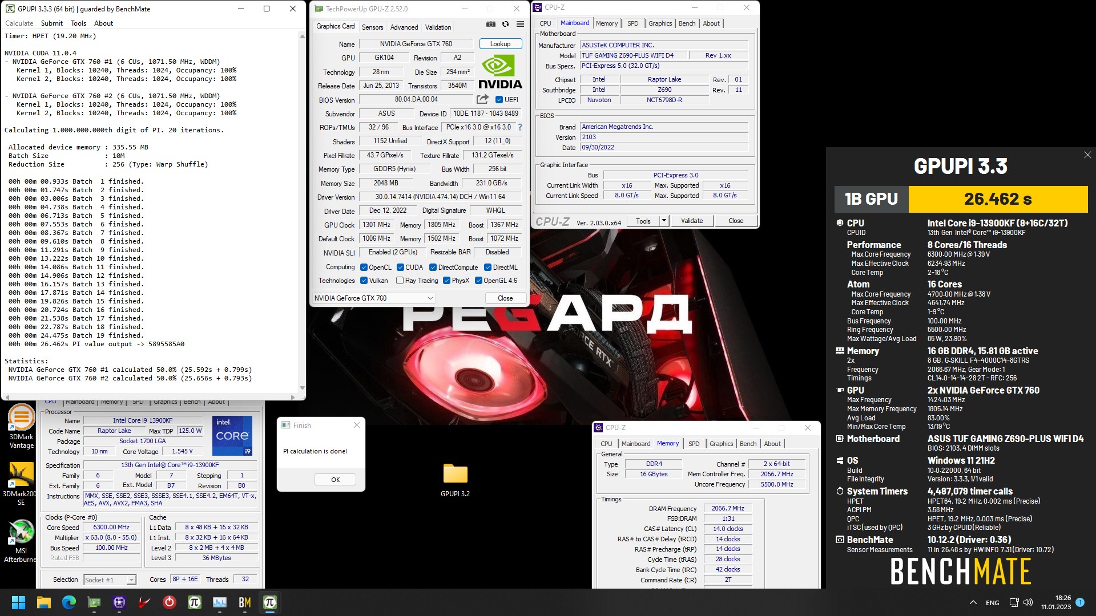Click the Close button in GPU-Z
The image size is (1096, 616).
(505, 298)
